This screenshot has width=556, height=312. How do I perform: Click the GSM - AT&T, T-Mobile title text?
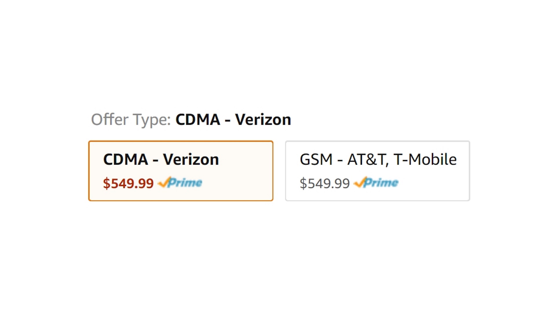tap(378, 159)
